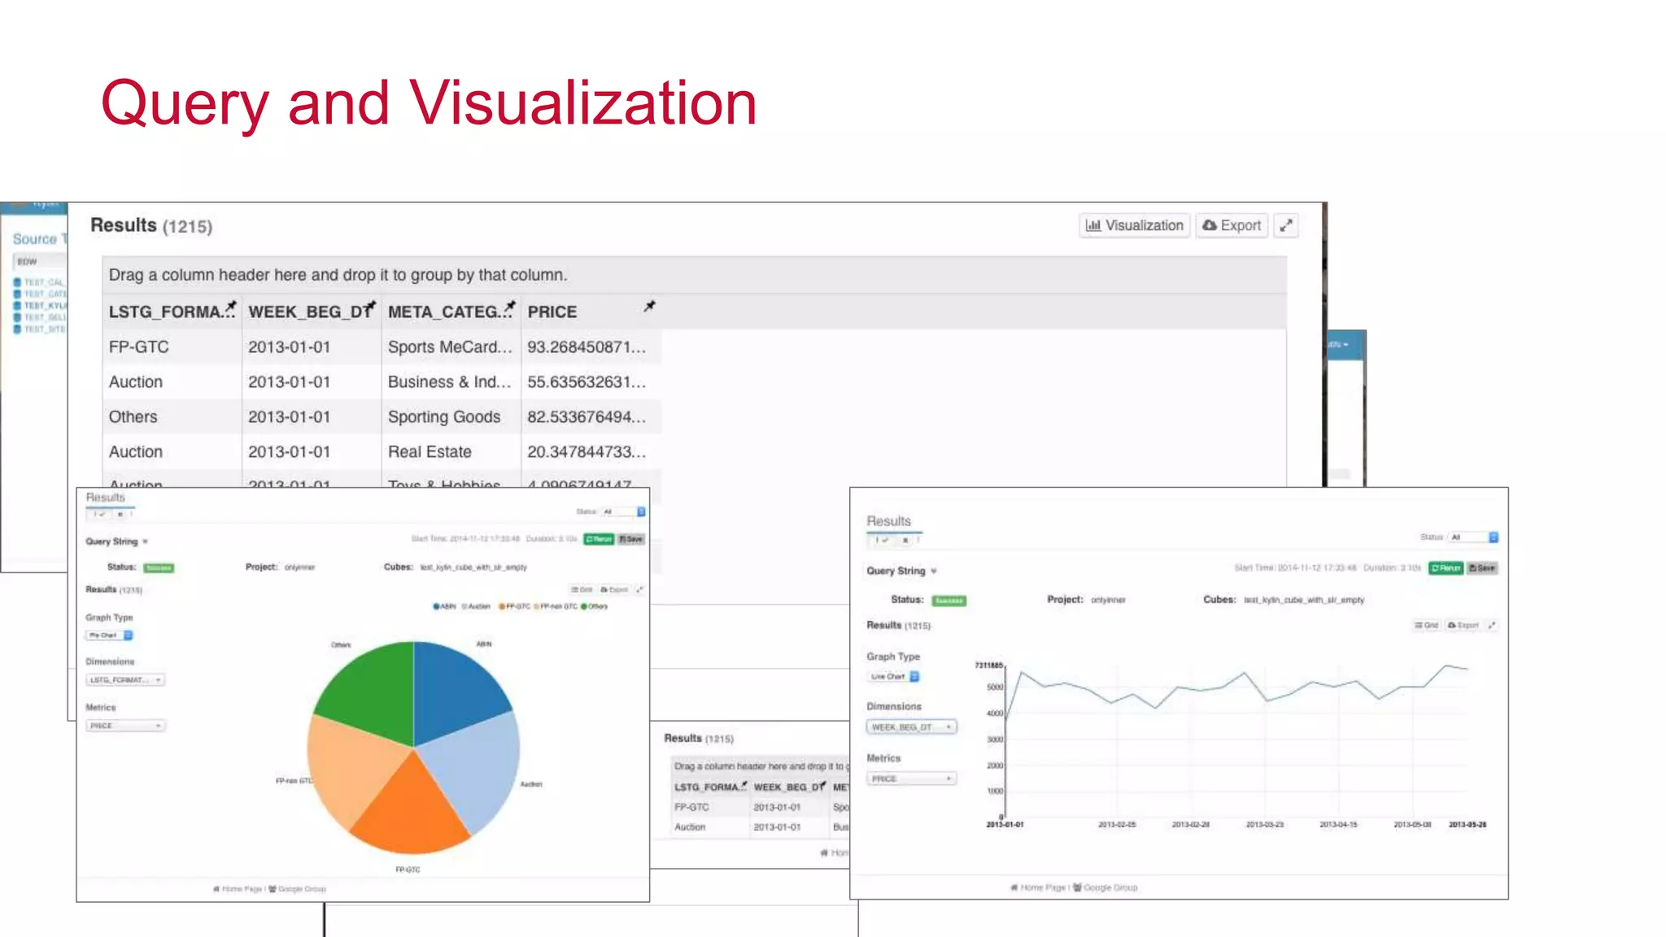This screenshot has height=937, width=1666.
Task: Open Home Page link in line panel footer
Action: tap(1038, 887)
